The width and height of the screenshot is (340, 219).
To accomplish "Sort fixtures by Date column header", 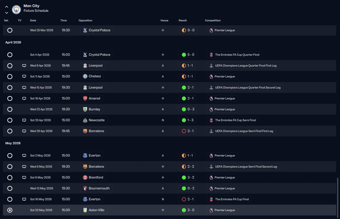I will click(x=33, y=20).
